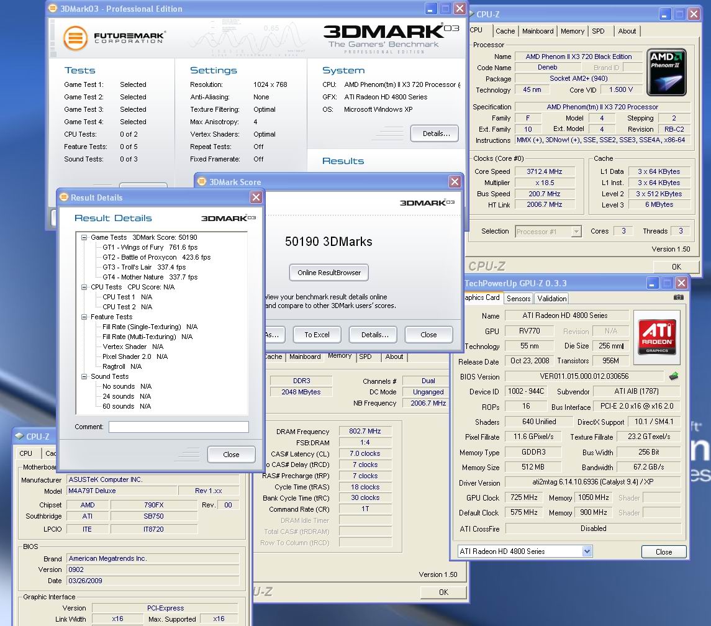
Task: Collapse the Game Tests tree node
Action: coord(84,237)
